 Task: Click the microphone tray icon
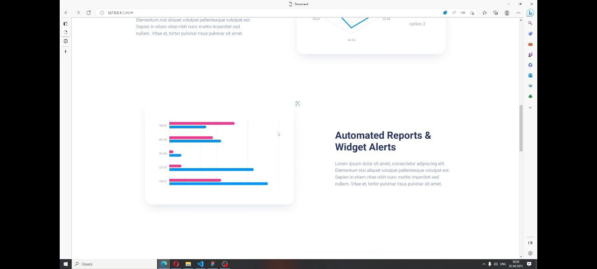(490, 264)
